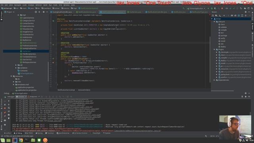Hide the Maven panel with minus icon
This screenshot has height=143, width=254.
(x=249, y=12)
